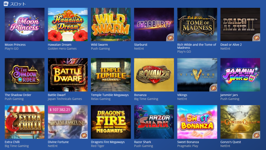The width and height of the screenshot is (266, 150).
Task: Open the Razor Shark game thumbnail
Action: 154,122
